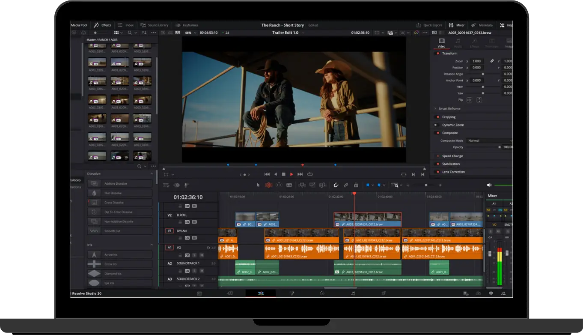Toggle the Stabilization enable dot

click(438, 164)
